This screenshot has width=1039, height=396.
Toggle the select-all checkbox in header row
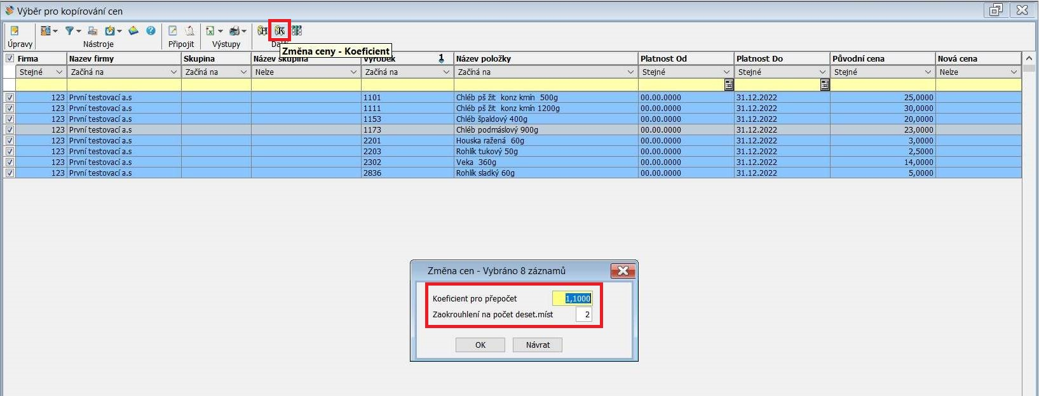(10, 58)
